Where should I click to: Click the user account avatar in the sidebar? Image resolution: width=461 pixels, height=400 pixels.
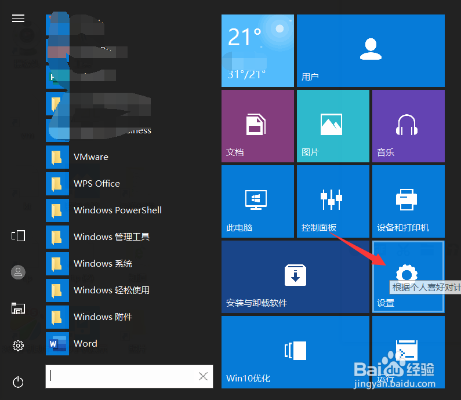click(18, 272)
